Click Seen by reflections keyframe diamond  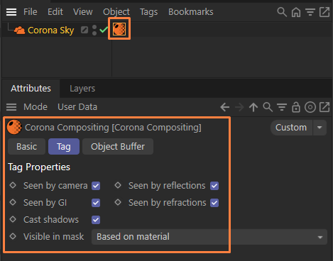tap(118, 185)
